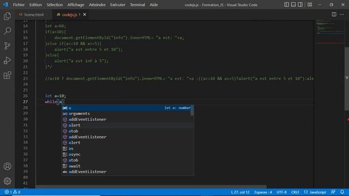Select the codejs.js tab
Screen dimensions: 349x196
[69, 15]
